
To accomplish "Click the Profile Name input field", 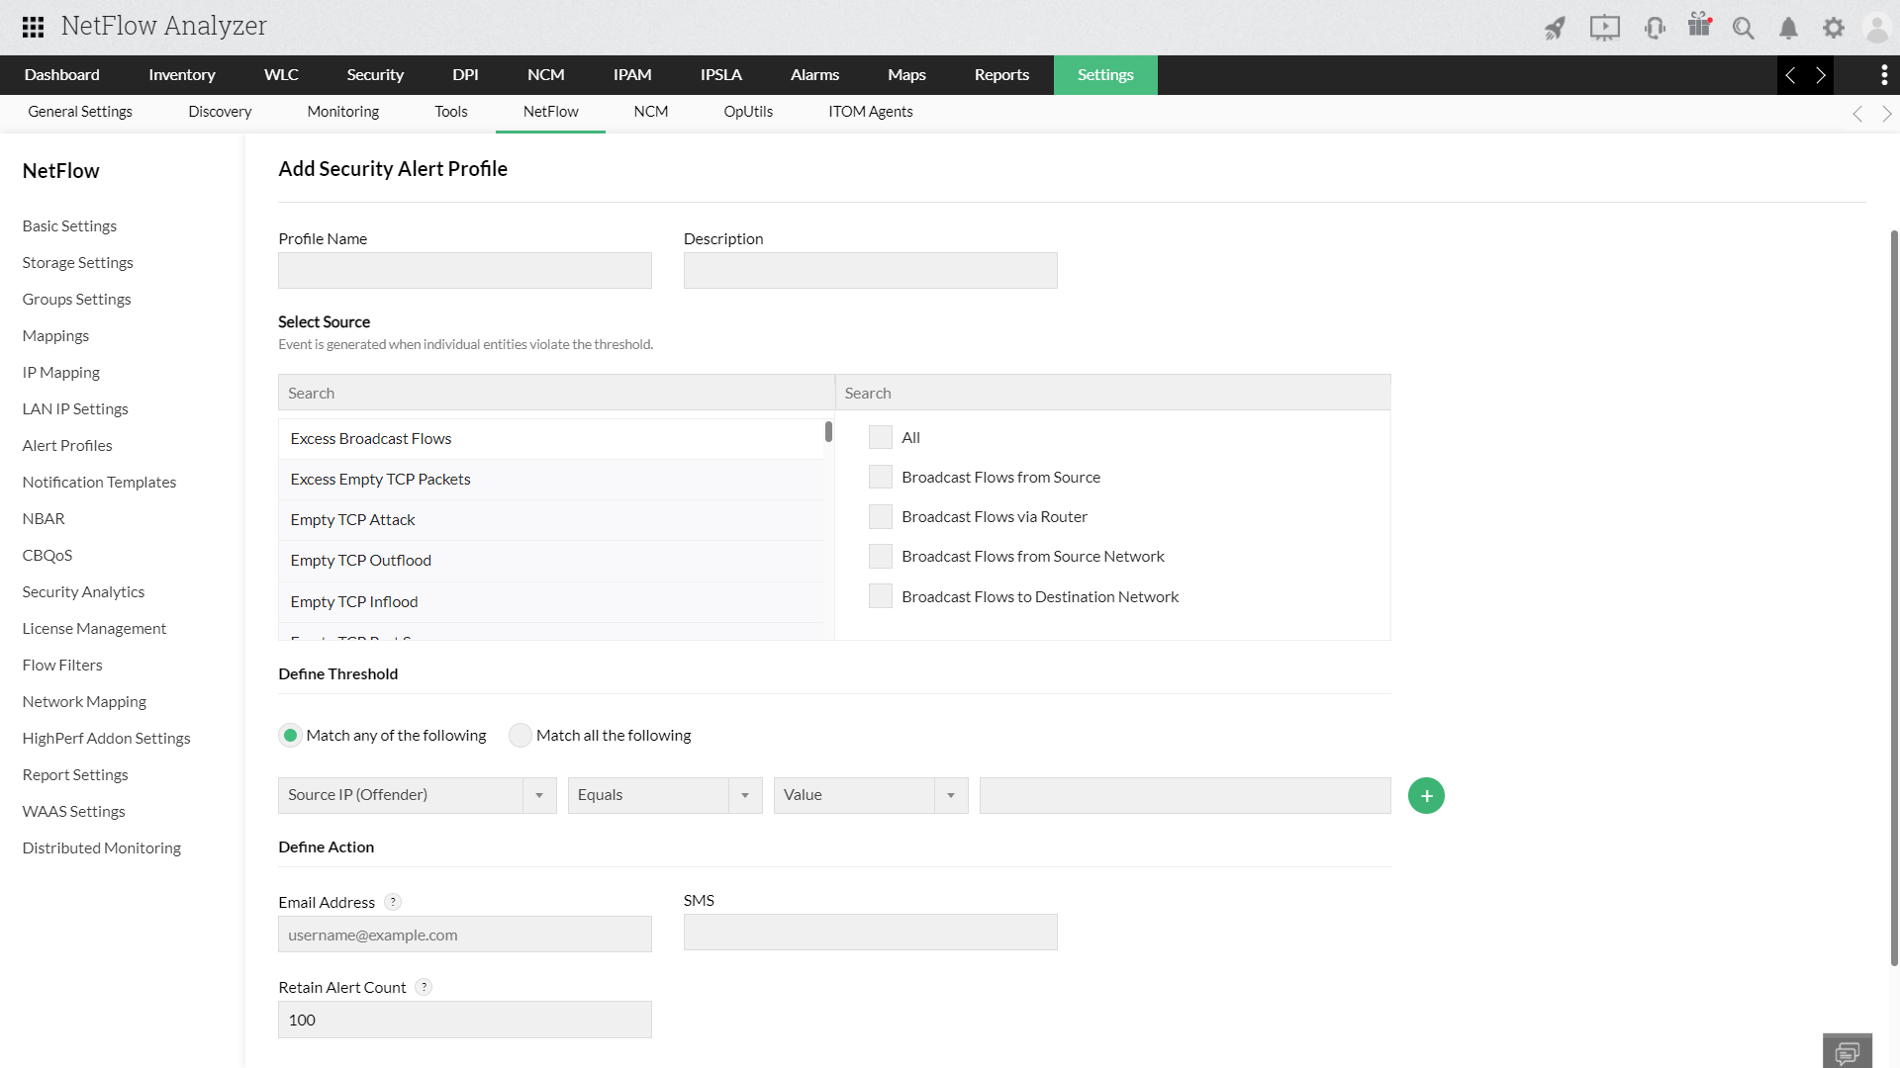I will tap(465, 271).
